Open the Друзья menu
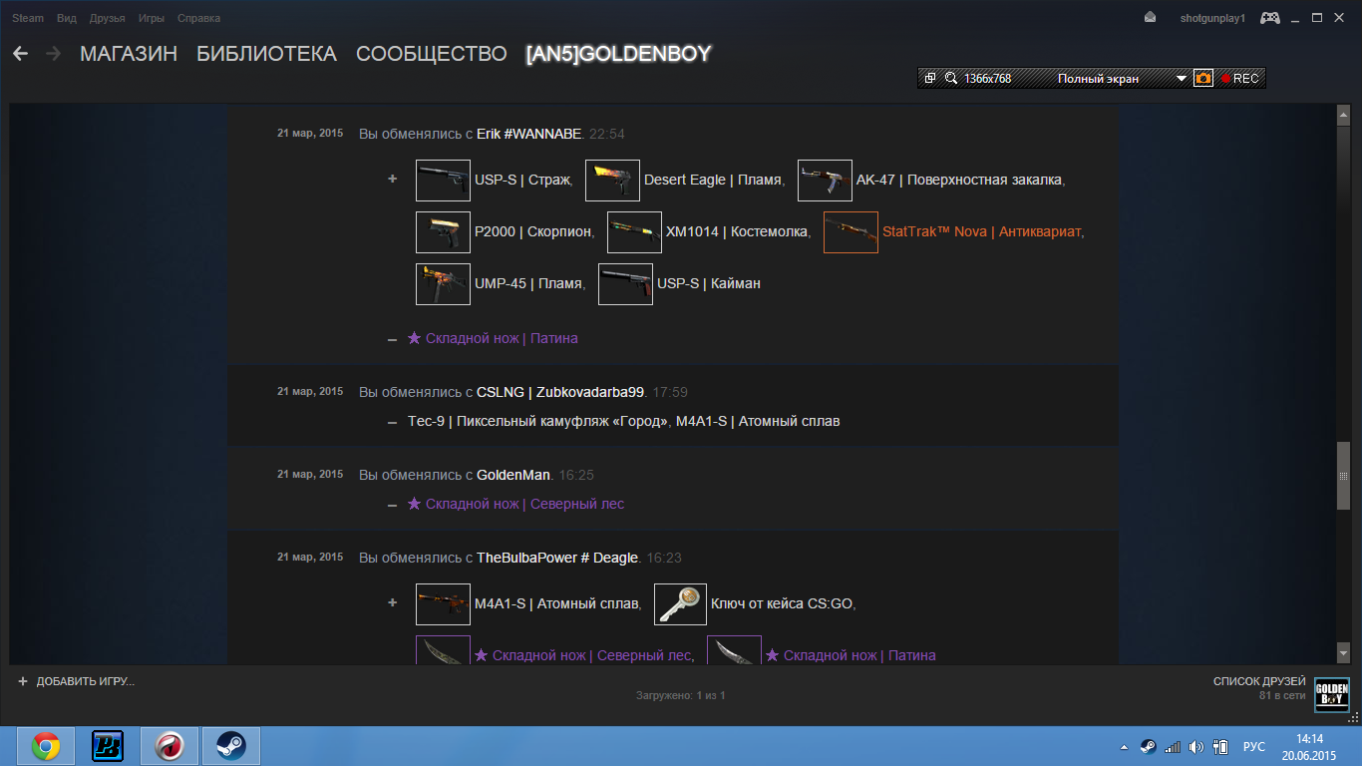1362x766 pixels. [107, 18]
